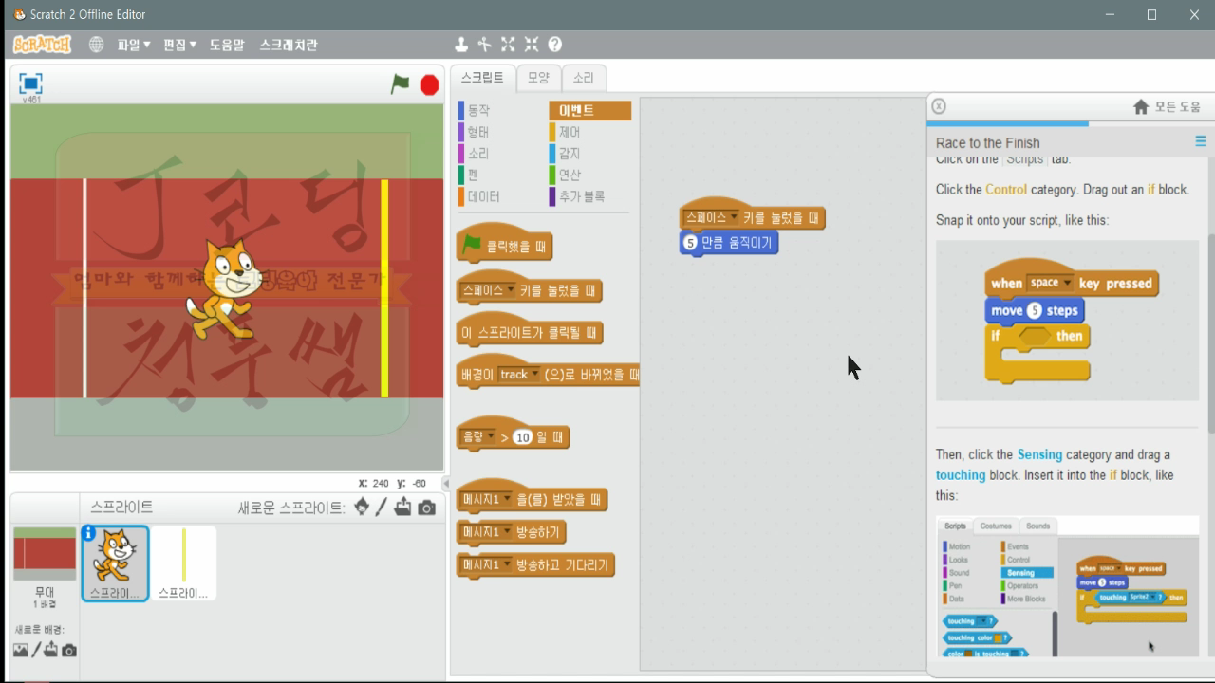This screenshot has width=1215, height=683.
Task: Go to 모든 도움 home in tips
Action: click(1168, 107)
